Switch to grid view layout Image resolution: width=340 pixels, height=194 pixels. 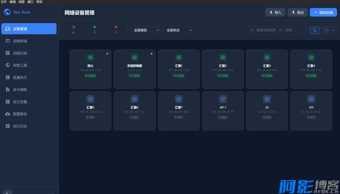(326, 30)
